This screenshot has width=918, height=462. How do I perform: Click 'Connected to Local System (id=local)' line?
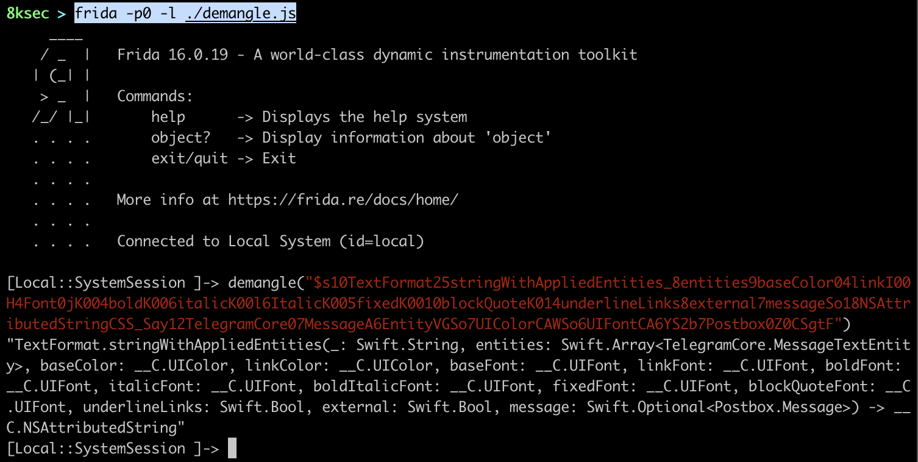[270, 241]
